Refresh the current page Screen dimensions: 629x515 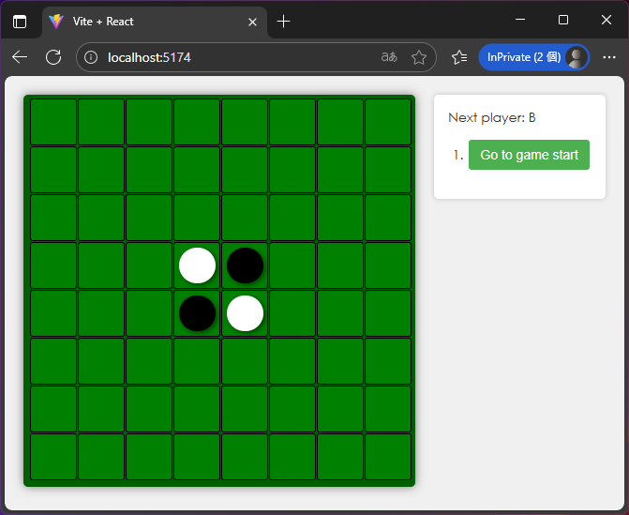[53, 57]
